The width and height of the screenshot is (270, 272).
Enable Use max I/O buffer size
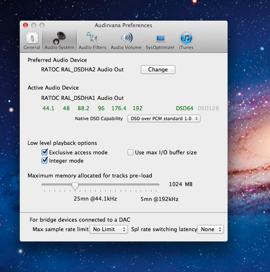[x=131, y=152]
